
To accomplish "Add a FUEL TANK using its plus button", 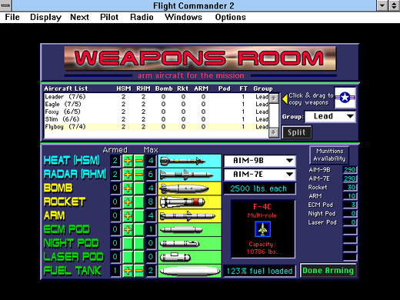I will 128,271.
